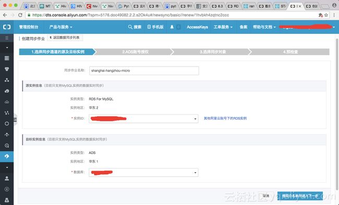Click the ADS instance type text
This screenshot has width=339, height=205.
click(x=92, y=153)
